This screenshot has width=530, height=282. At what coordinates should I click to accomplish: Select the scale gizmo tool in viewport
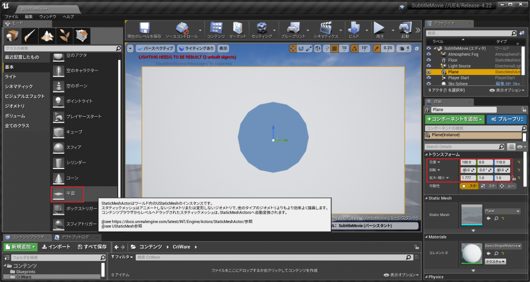point(309,48)
